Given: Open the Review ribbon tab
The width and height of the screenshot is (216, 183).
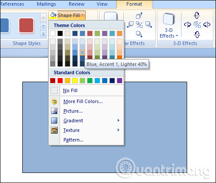Looking at the screenshot, I should (77, 4).
